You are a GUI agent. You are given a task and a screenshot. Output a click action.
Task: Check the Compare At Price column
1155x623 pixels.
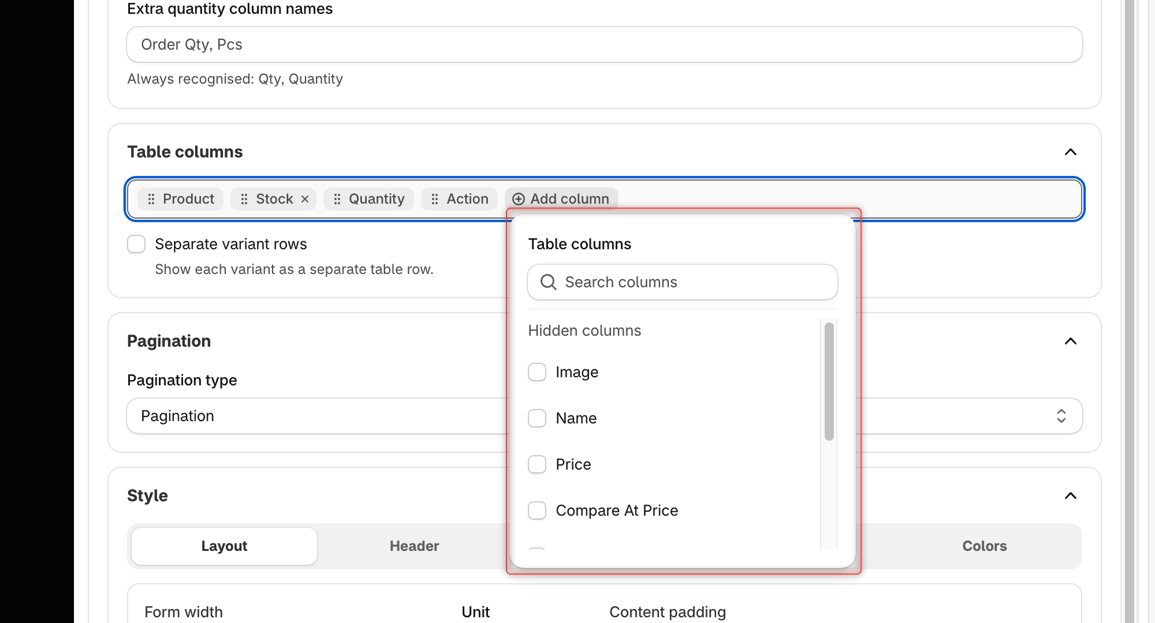[x=537, y=511]
